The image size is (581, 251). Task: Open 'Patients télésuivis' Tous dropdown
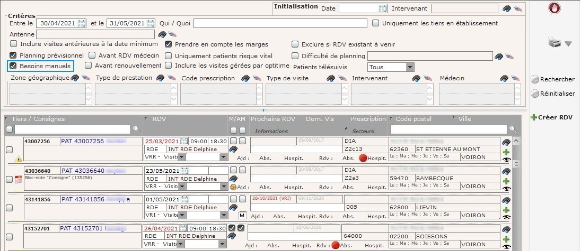click(x=409, y=67)
